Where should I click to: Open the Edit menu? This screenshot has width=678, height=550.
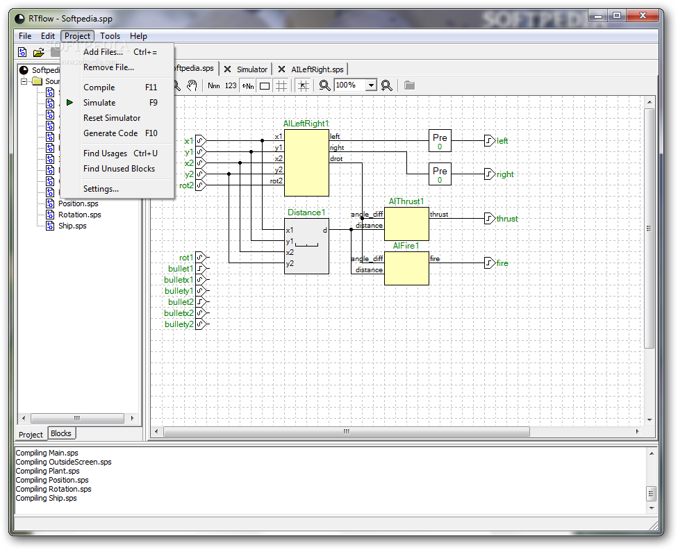click(47, 36)
